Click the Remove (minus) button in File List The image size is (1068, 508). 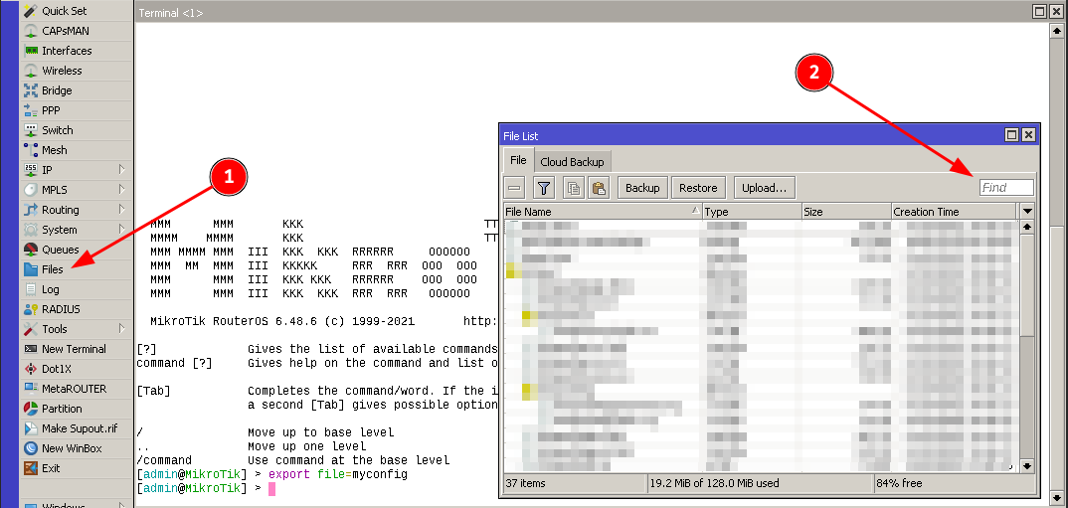pyautogui.click(x=514, y=188)
